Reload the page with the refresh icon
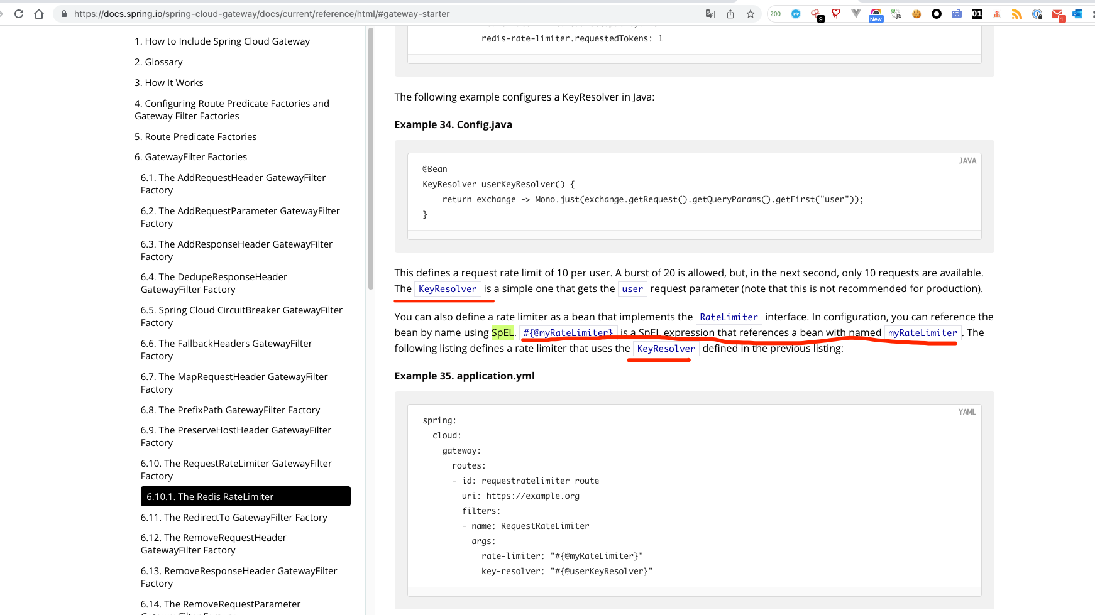1095x615 pixels. [19, 14]
